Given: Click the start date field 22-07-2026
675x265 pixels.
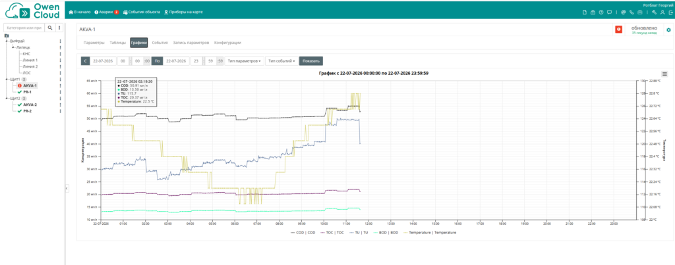Looking at the screenshot, I should (x=103, y=61).
